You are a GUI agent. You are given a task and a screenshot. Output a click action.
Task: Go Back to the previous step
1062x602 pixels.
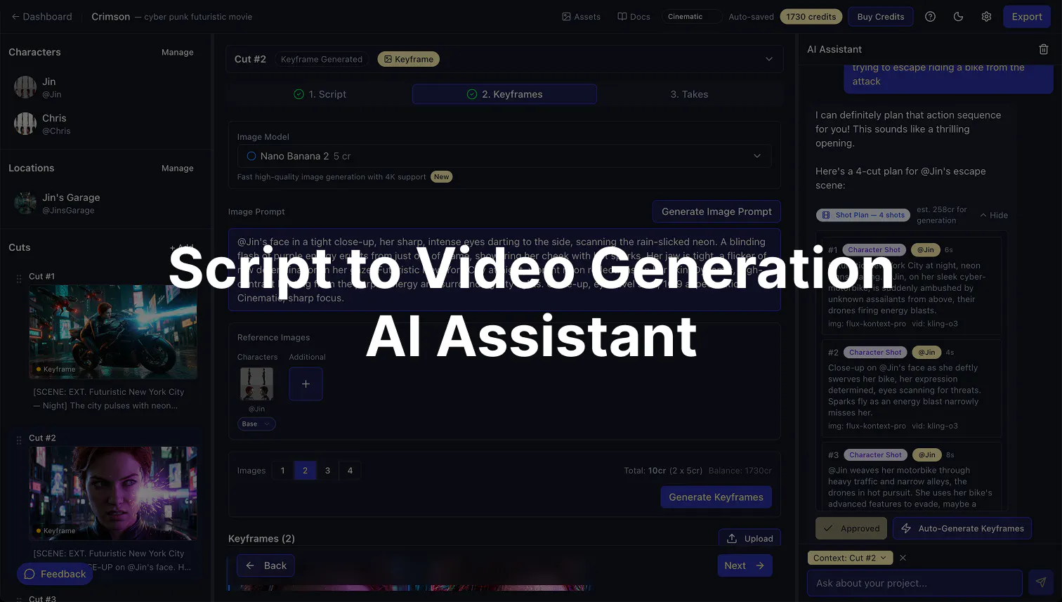coord(265,565)
